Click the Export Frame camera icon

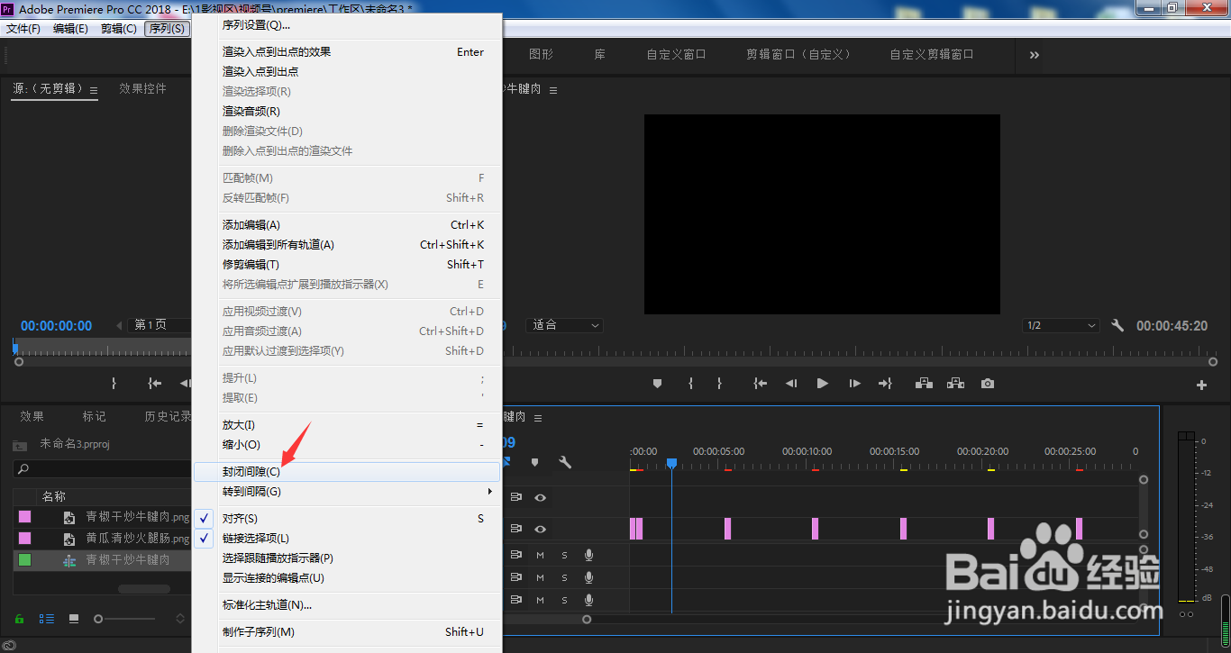988,383
